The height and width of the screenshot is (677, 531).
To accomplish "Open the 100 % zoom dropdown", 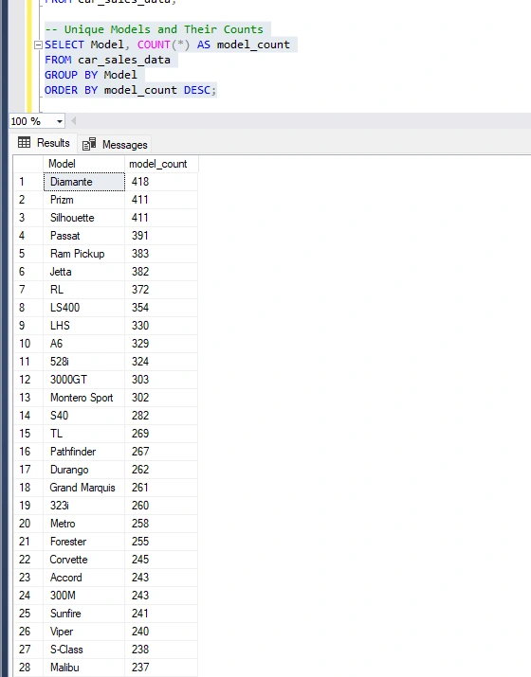I will click(x=60, y=122).
